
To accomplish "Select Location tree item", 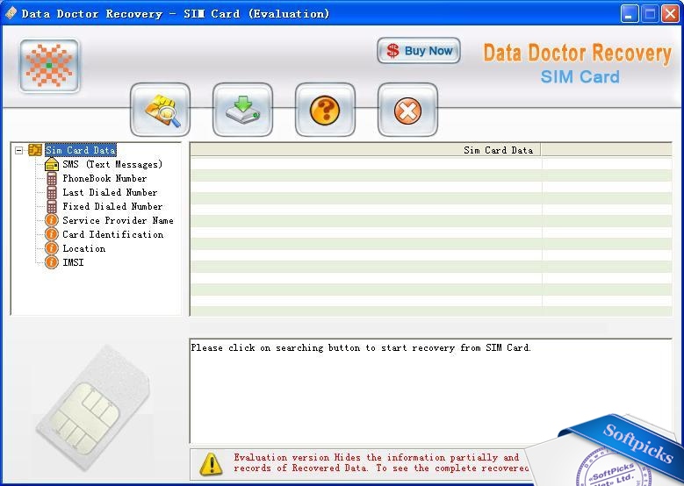I will (83, 248).
